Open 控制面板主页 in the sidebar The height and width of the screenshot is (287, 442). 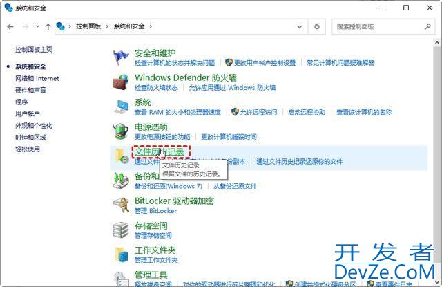click(x=34, y=50)
